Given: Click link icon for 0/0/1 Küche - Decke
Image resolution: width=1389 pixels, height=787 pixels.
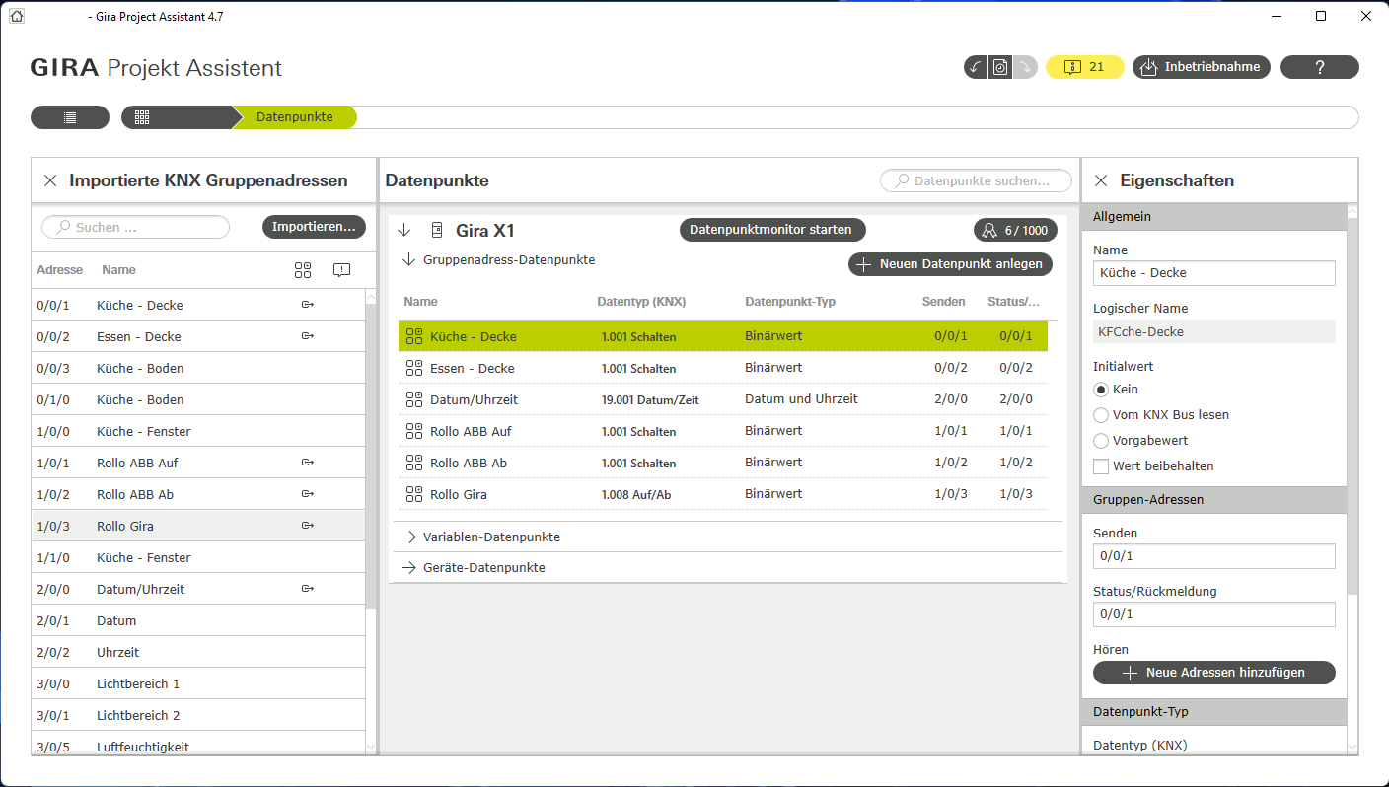Looking at the screenshot, I should click(x=308, y=305).
